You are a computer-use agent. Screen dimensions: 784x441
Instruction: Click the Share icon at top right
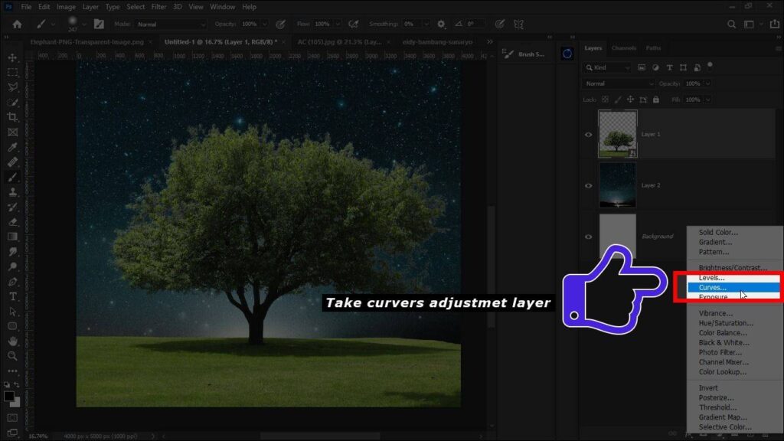point(775,24)
